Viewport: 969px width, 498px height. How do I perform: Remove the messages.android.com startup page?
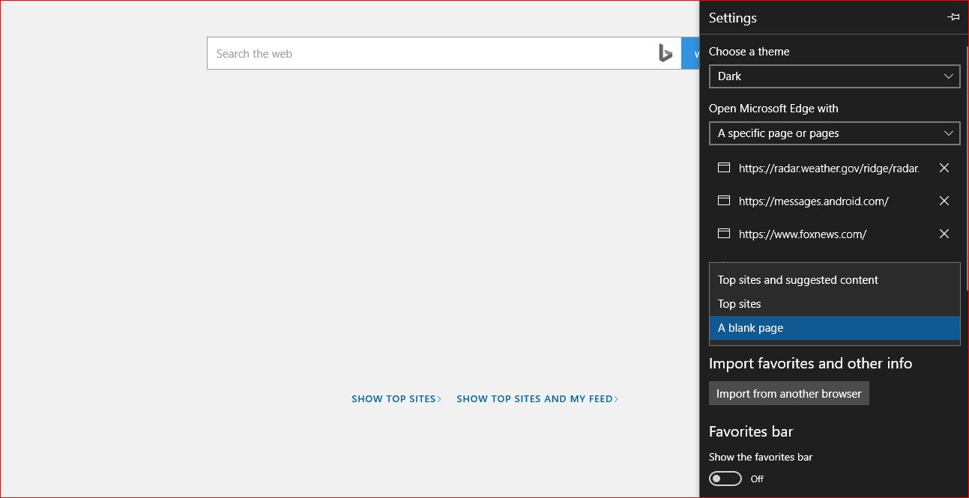tap(944, 201)
